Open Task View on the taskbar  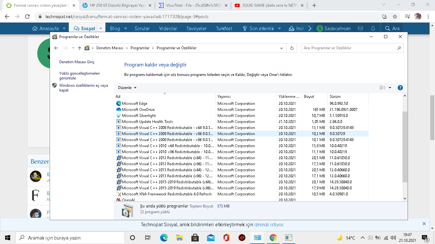[x=148, y=238]
